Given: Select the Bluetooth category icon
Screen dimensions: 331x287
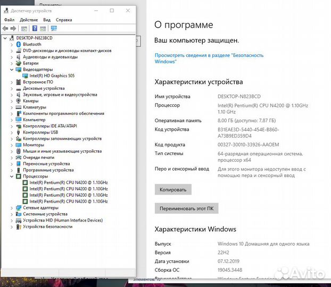Looking at the screenshot, I should (19, 44).
